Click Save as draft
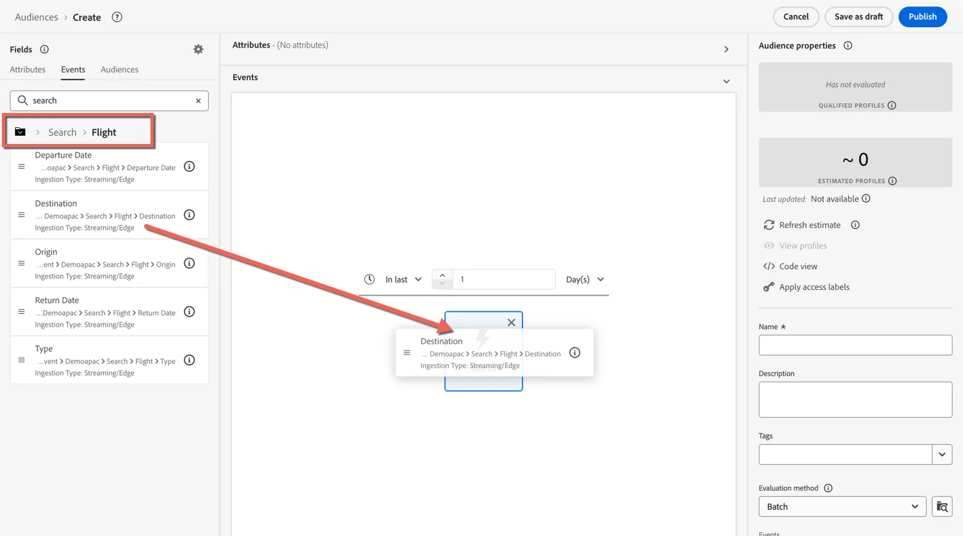The image size is (963, 536). click(858, 17)
